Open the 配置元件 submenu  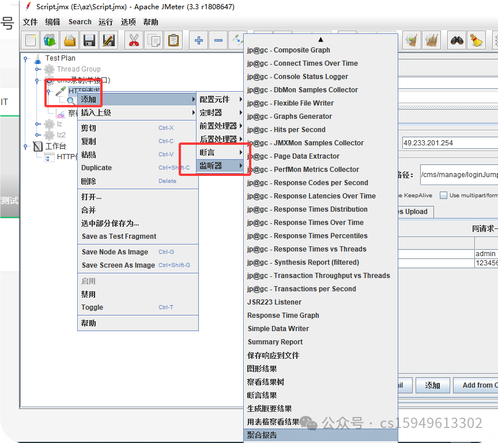coord(220,99)
